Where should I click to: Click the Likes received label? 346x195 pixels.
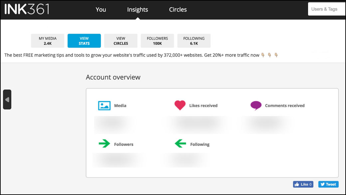pos(203,105)
